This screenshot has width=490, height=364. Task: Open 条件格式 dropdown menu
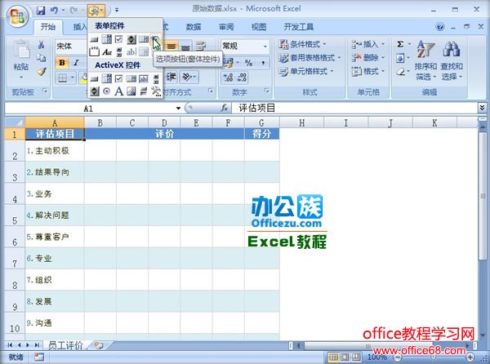tap(302, 44)
